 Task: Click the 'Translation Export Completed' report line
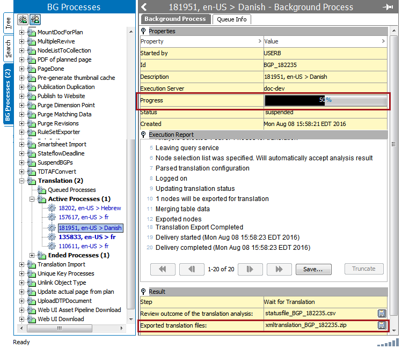pyautogui.click(x=199, y=227)
